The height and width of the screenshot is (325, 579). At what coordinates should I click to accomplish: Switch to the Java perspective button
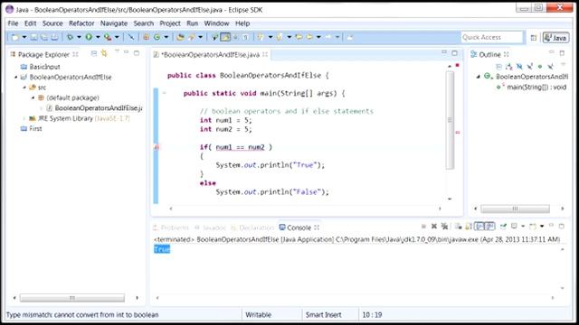pyautogui.click(x=555, y=38)
